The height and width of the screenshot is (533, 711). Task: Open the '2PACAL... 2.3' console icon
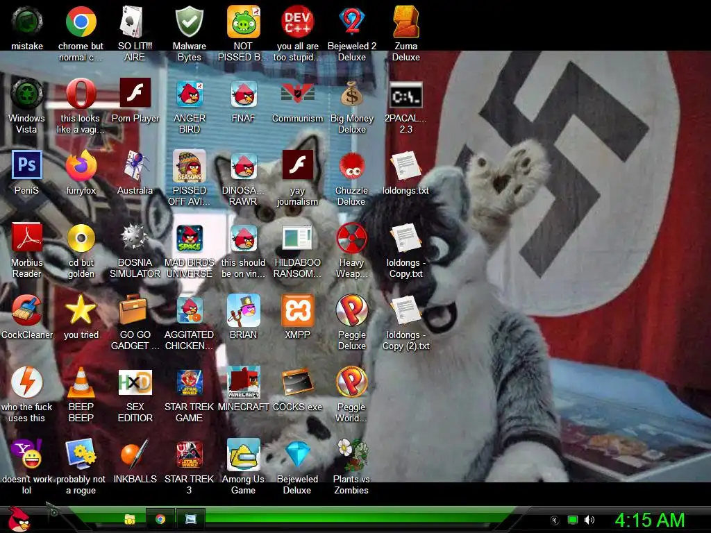[x=405, y=94]
